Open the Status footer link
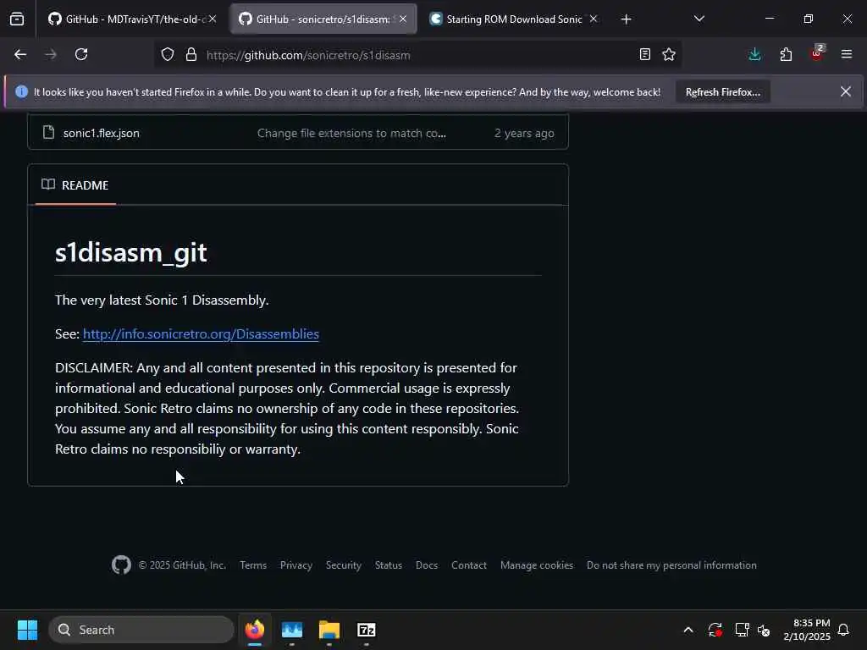This screenshot has height=650, width=867. tap(388, 565)
